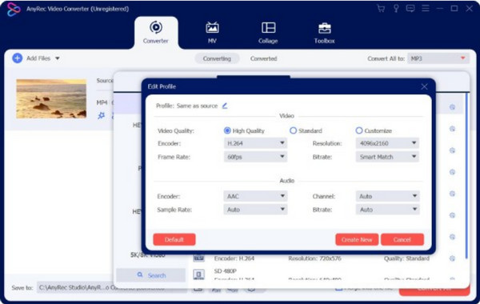The width and height of the screenshot is (480, 304).
Task: Open the audio Channel Auto dropdown
Action: coord(387,196)
